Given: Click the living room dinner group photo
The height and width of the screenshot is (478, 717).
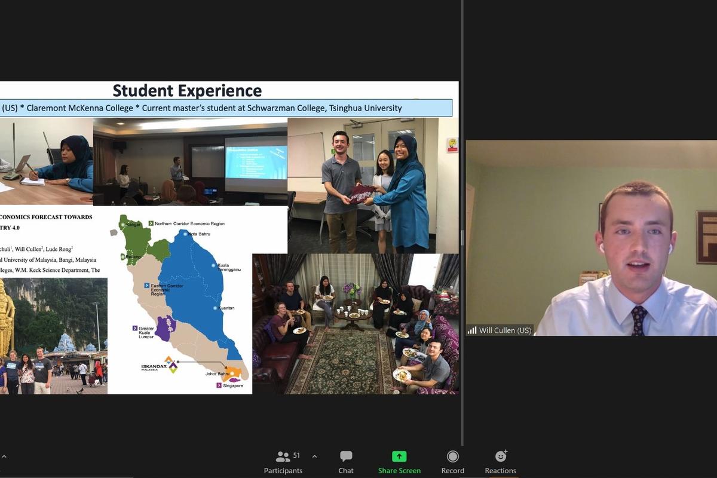Looking at the screenshot, I should pos(356,324).
